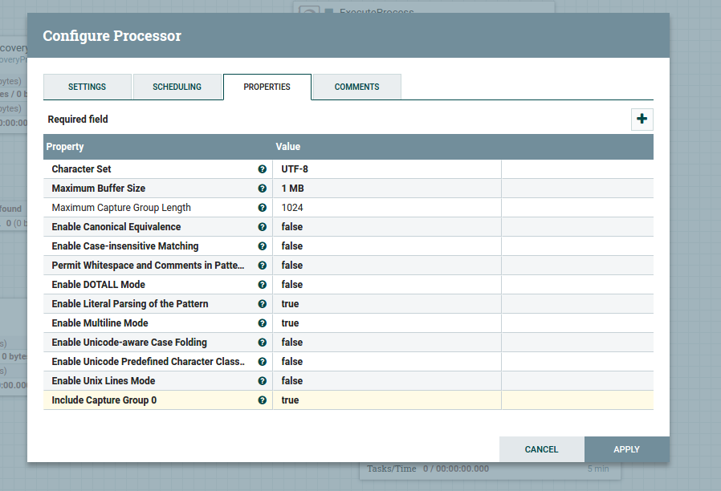Select Enable DOTALL Mode property name
The image size is (721, 491).
point(99,285)
